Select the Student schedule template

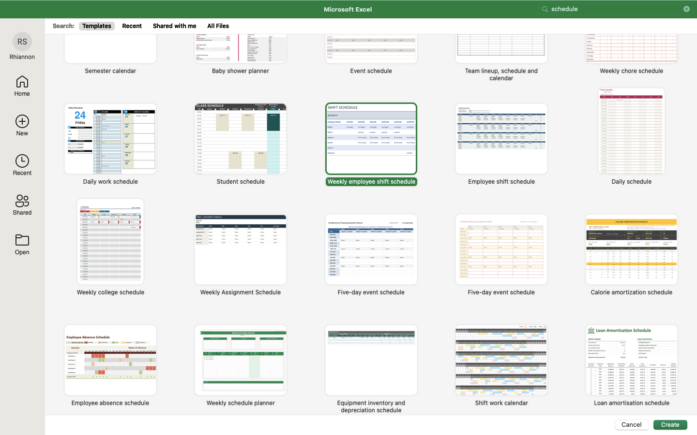[241, 139]
